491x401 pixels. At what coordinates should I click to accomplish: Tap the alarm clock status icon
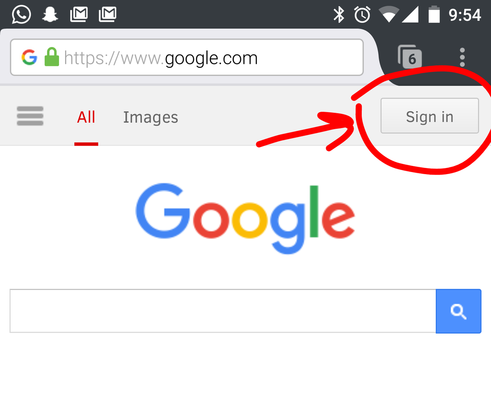pos(362,15)
